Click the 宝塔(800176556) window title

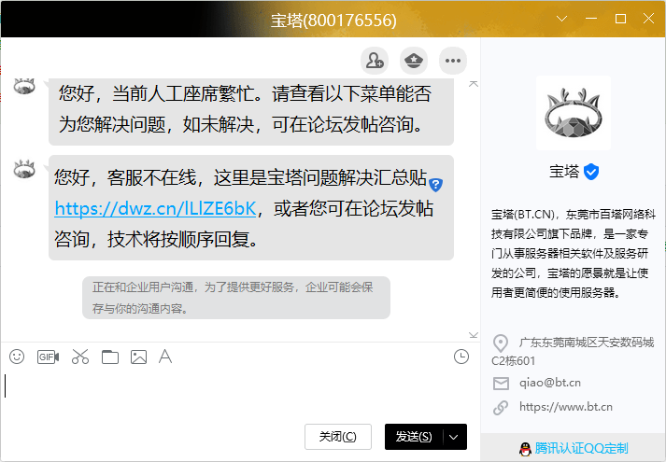333,20
